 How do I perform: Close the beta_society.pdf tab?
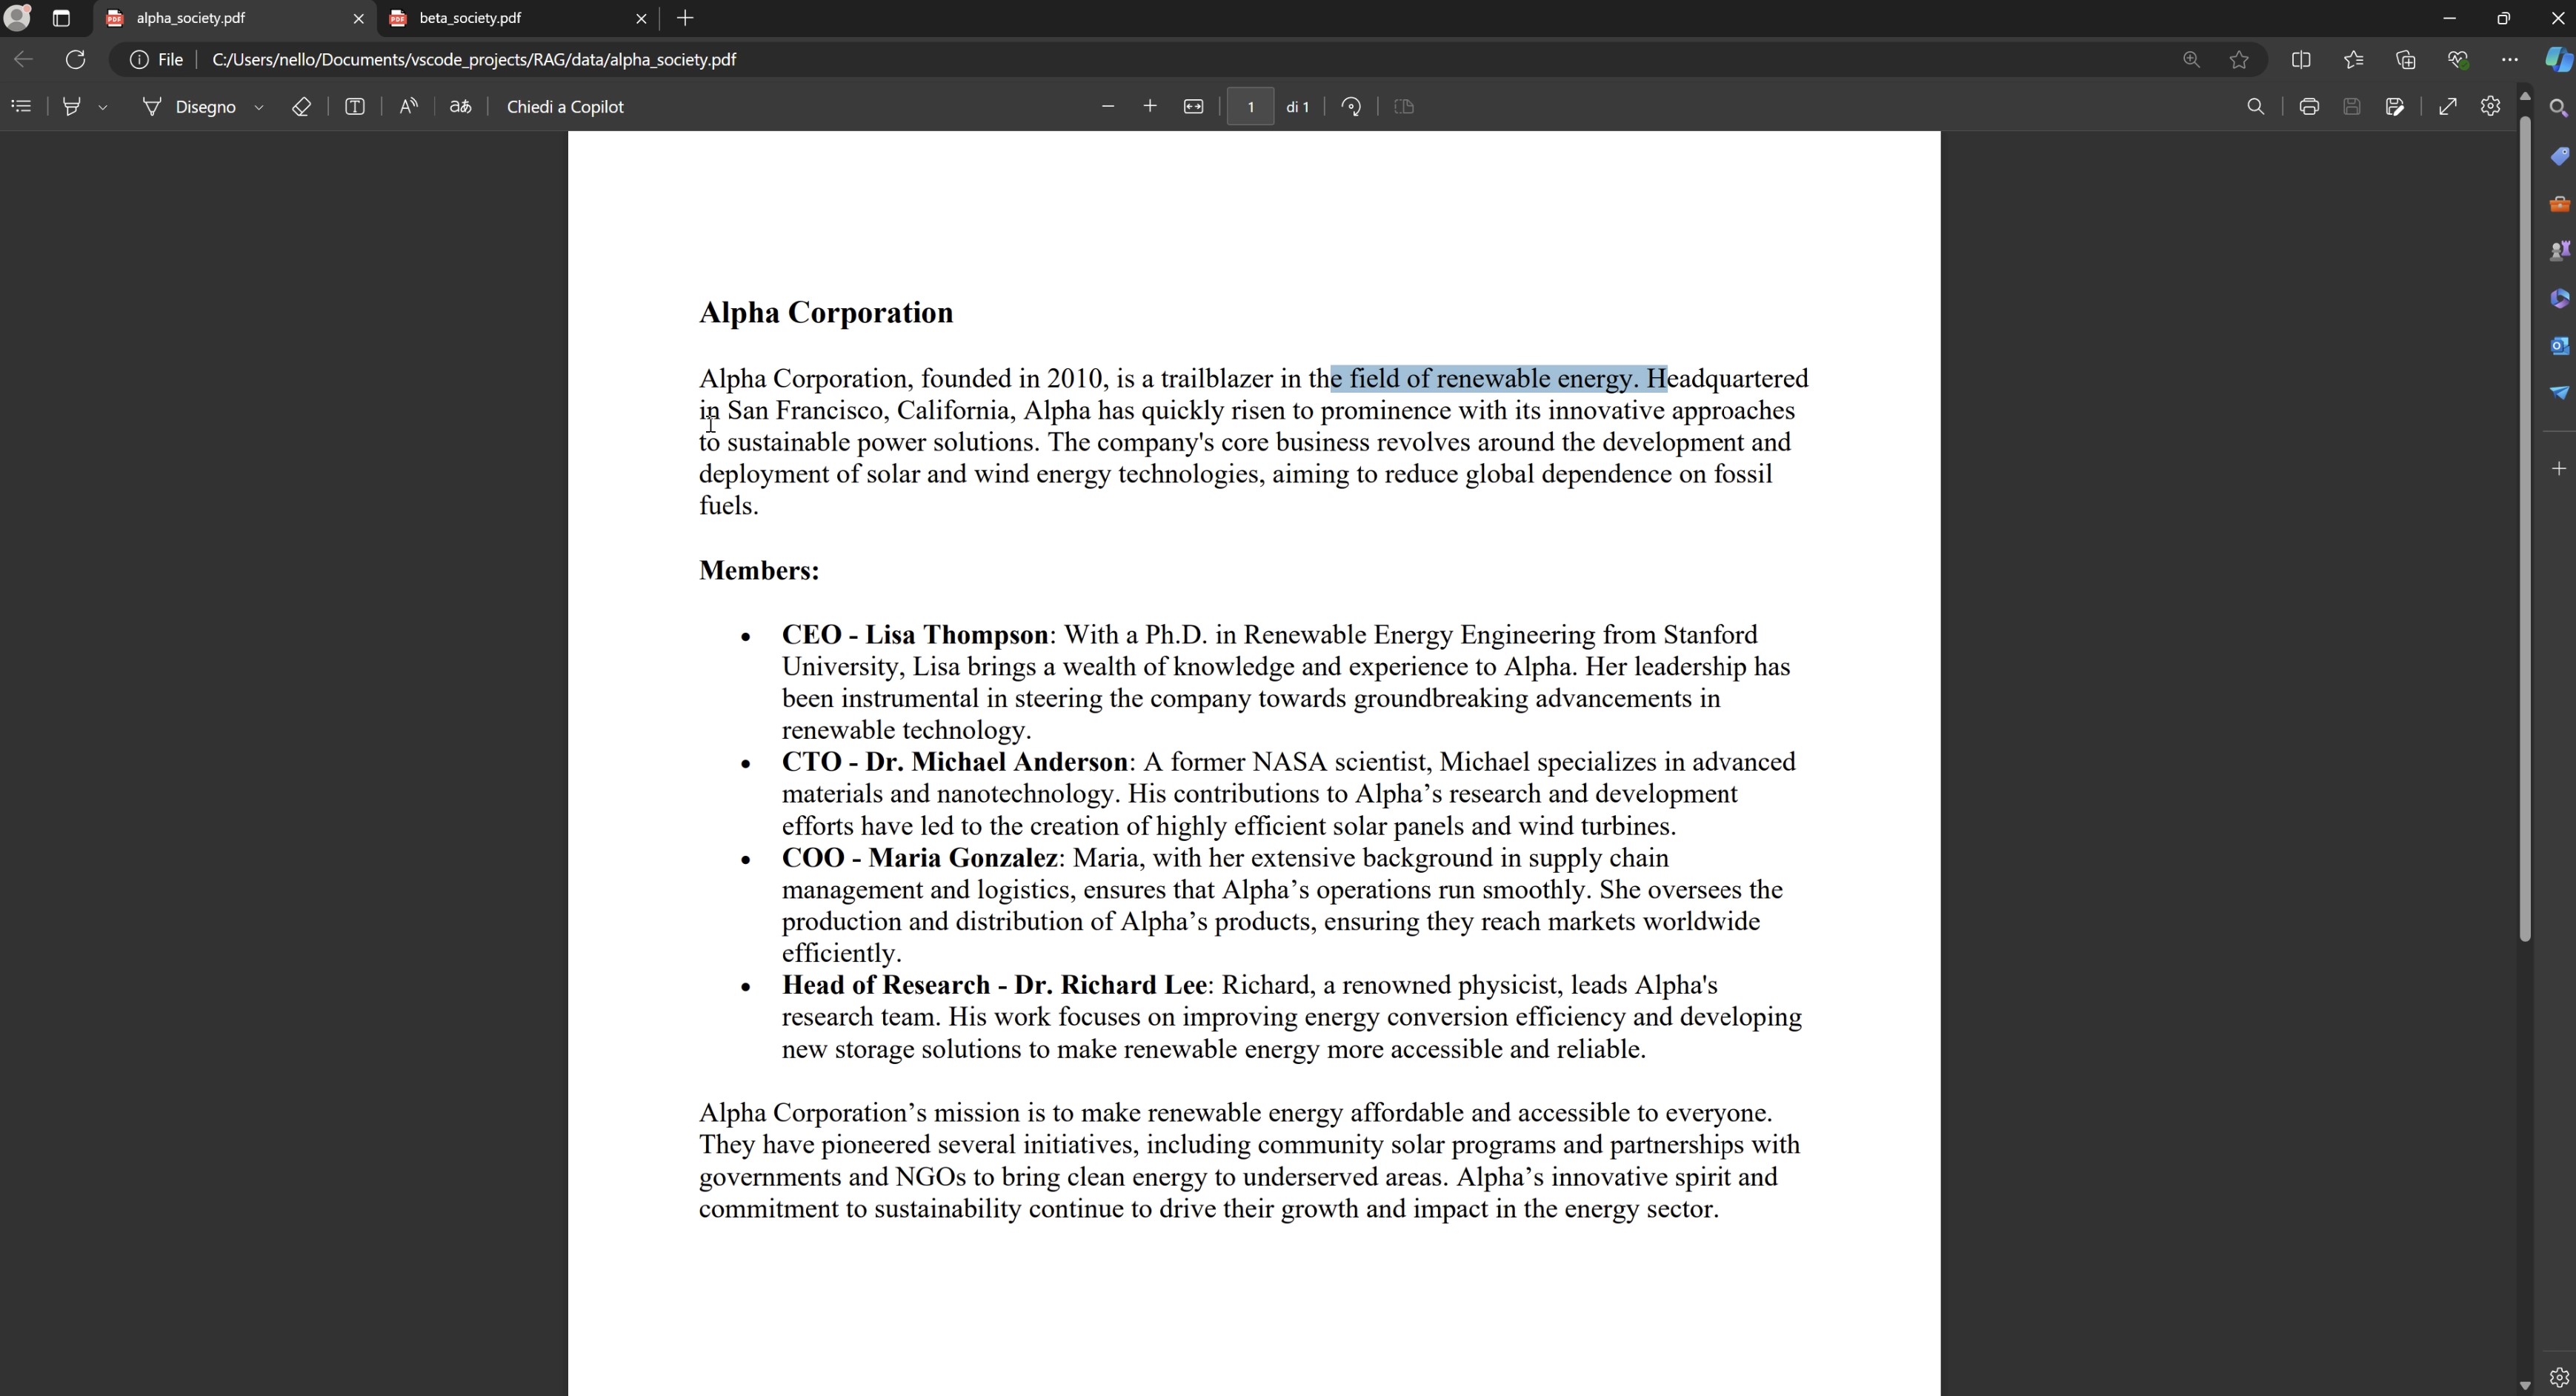[641, 18]
